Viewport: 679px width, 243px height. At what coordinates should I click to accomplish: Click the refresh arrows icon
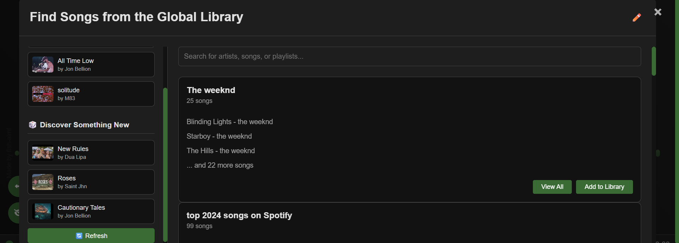click(x=79, y=236)
